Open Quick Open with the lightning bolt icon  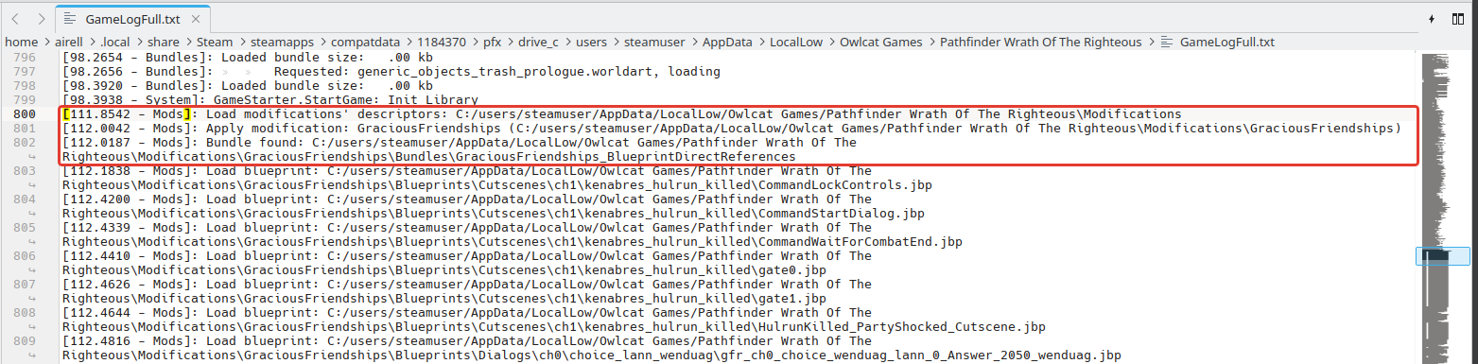[x=1432, y=19]
